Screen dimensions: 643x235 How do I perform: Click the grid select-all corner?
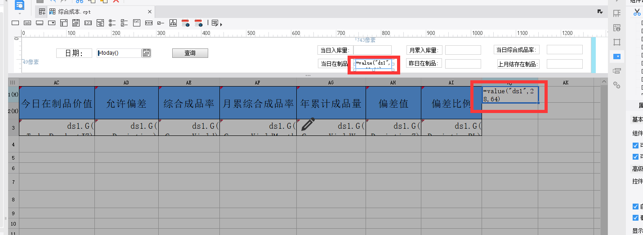pyautogui.click(x=13, y=83)
